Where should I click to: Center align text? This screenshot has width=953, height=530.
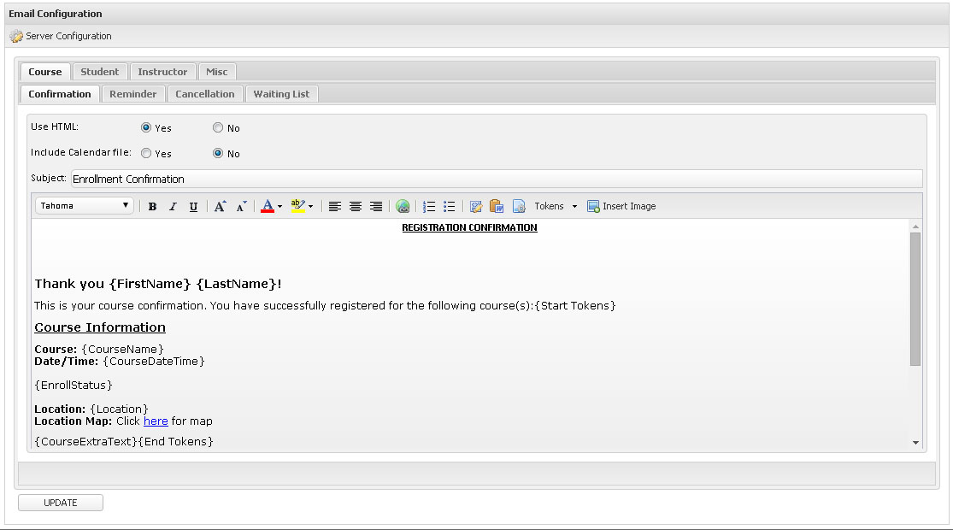[x=356, y=207]
